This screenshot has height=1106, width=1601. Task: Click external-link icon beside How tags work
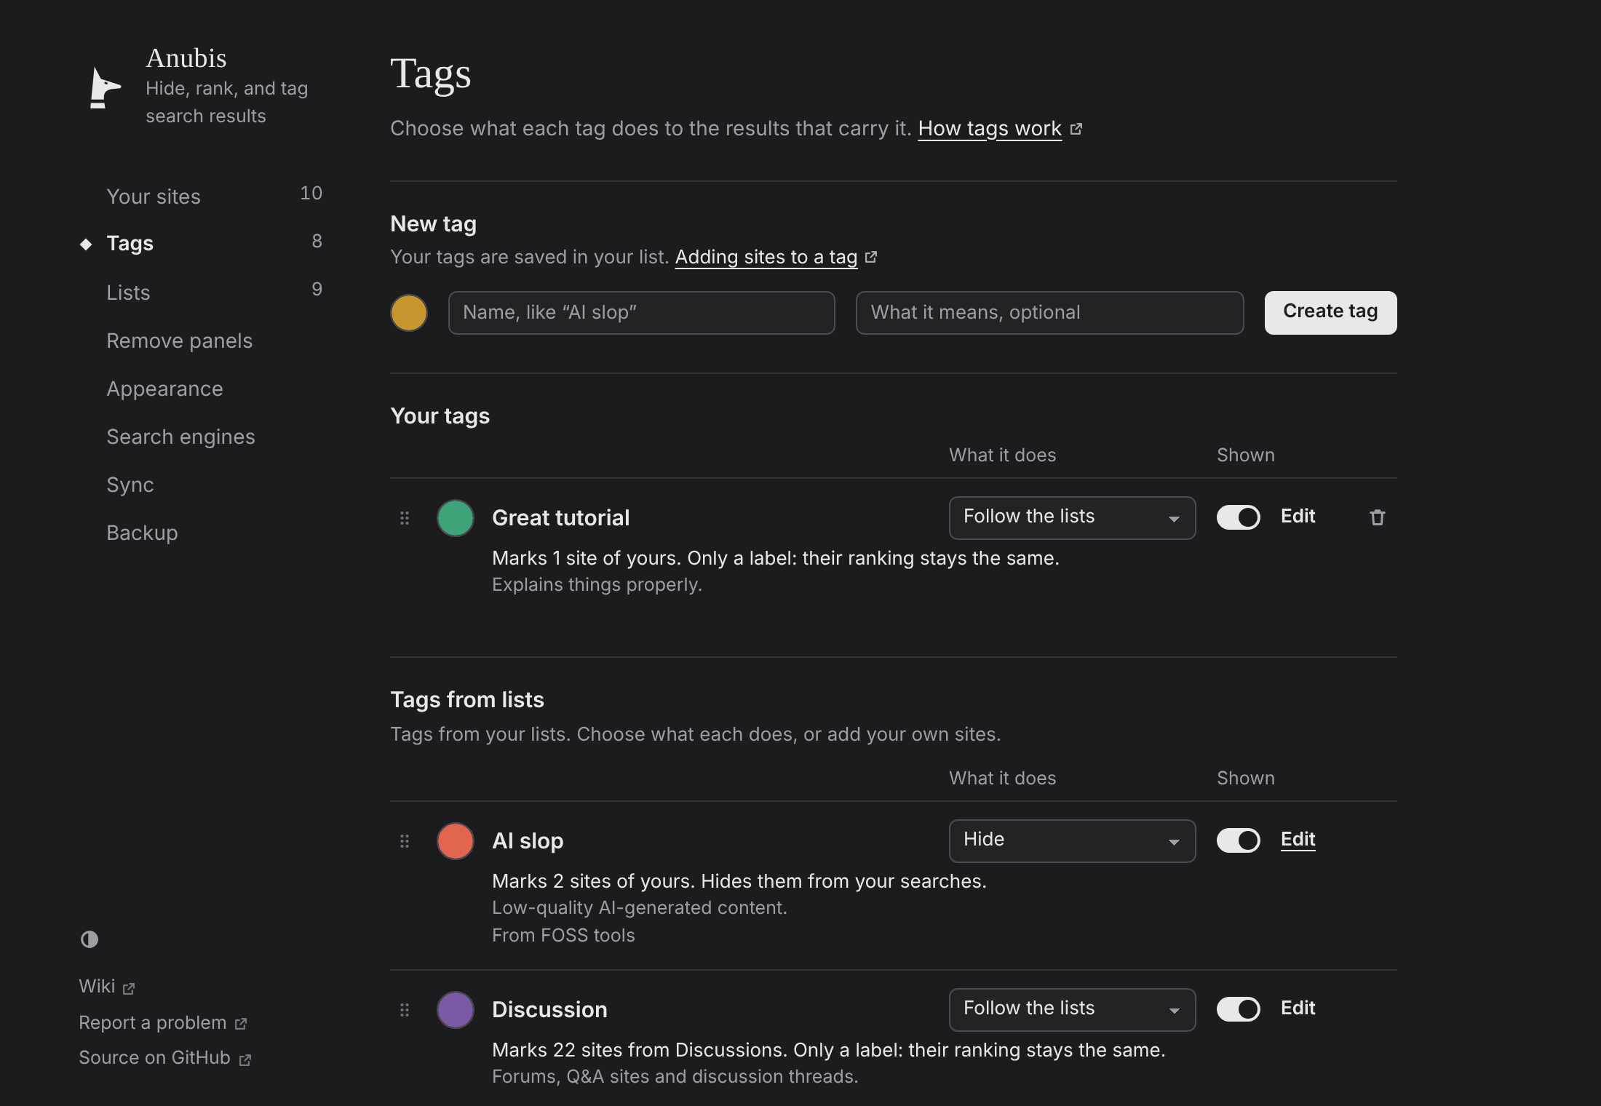(1076, 129)
